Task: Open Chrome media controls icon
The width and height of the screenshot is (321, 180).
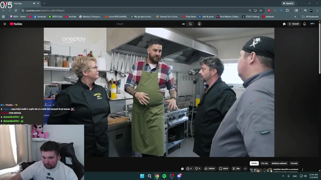Action: [x=305, y=10]
